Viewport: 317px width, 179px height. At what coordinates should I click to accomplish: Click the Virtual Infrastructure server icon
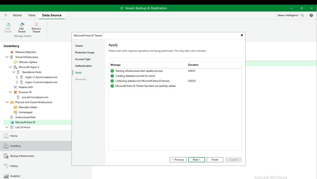(x=11, y=57)
